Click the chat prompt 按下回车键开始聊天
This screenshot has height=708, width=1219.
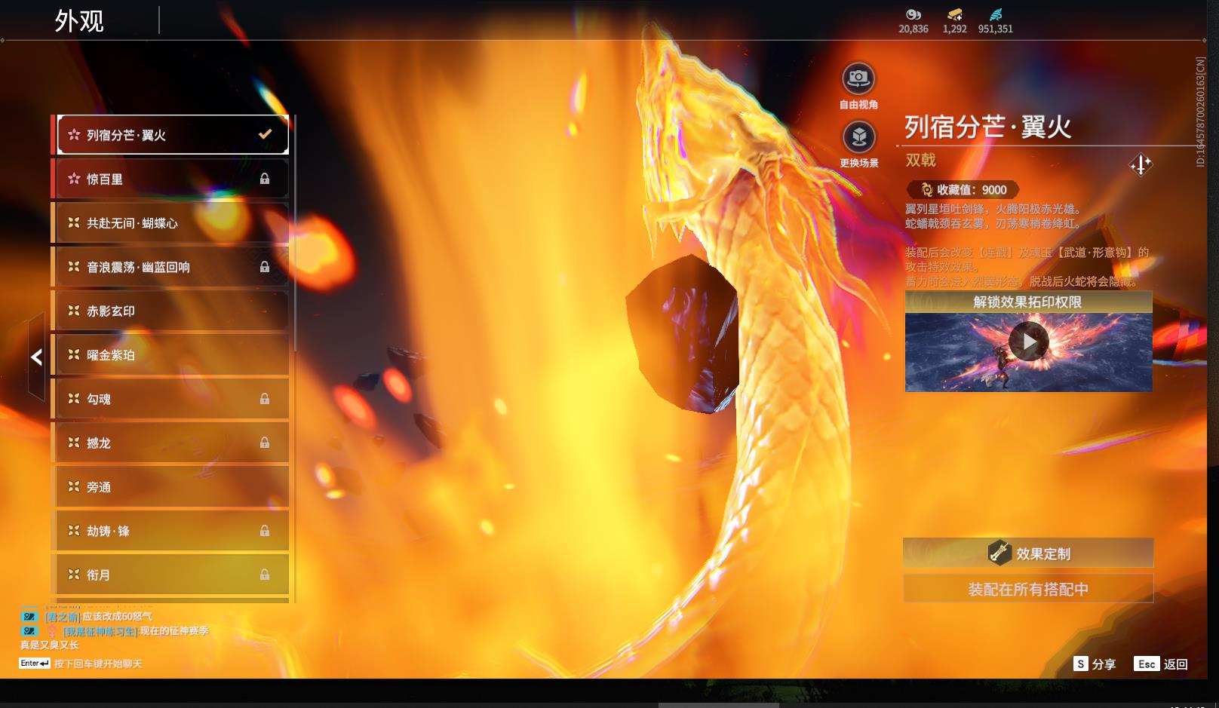coord(98,664)
